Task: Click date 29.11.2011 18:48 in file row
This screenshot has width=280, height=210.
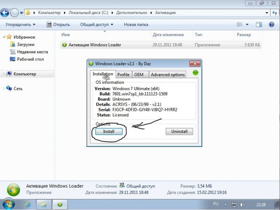Action: (x=167, y=45)
